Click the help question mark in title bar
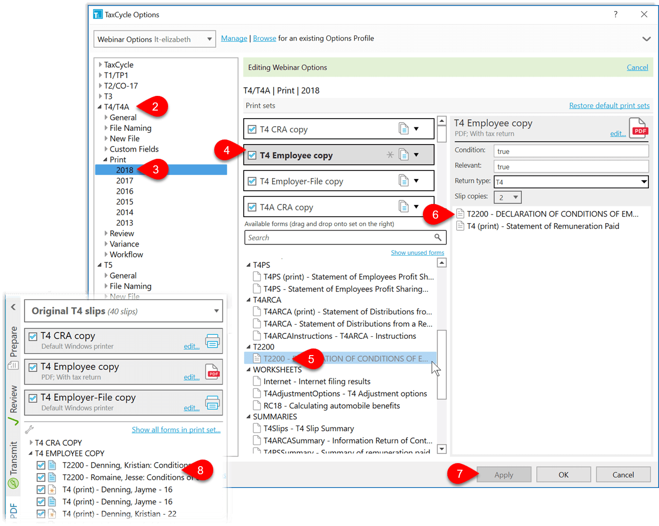This screenshot has width=659, height=526. pos(615,14)
